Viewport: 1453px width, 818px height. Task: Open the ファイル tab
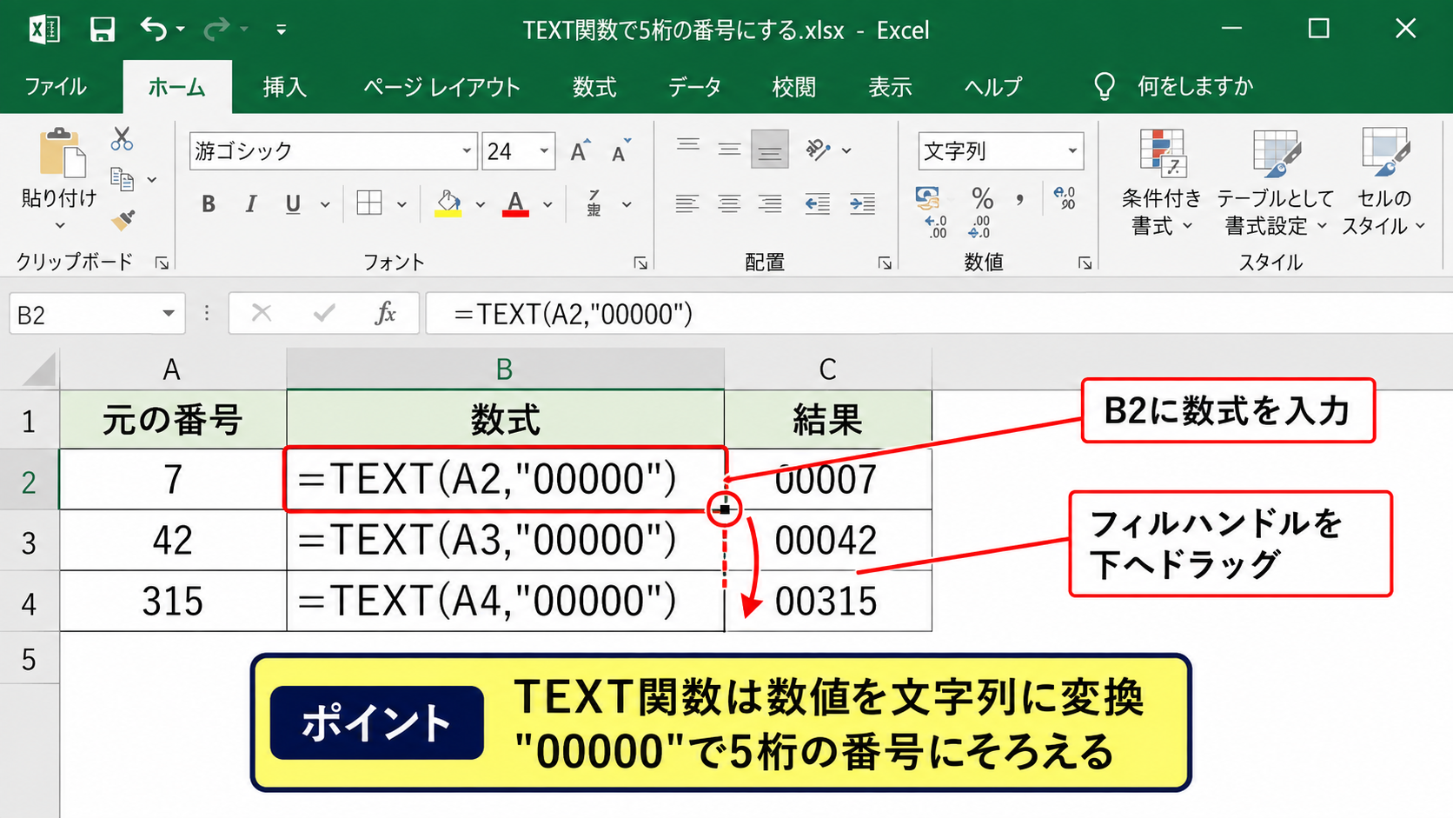[56, 87]
